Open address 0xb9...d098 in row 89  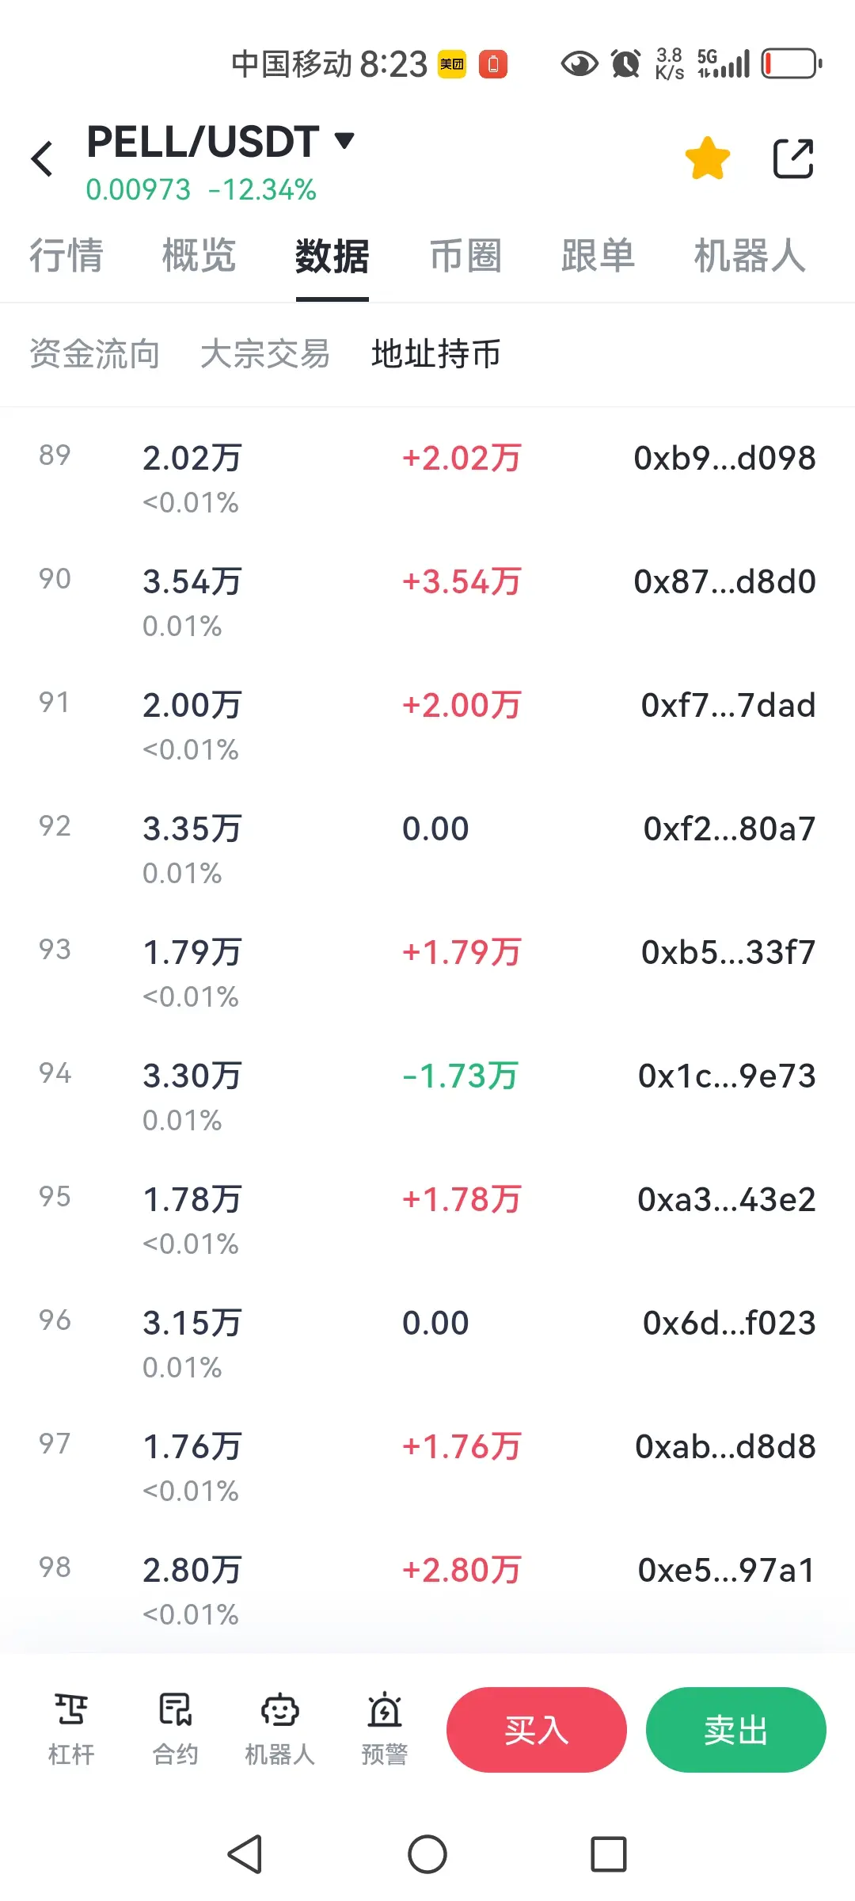pos(724,458)
